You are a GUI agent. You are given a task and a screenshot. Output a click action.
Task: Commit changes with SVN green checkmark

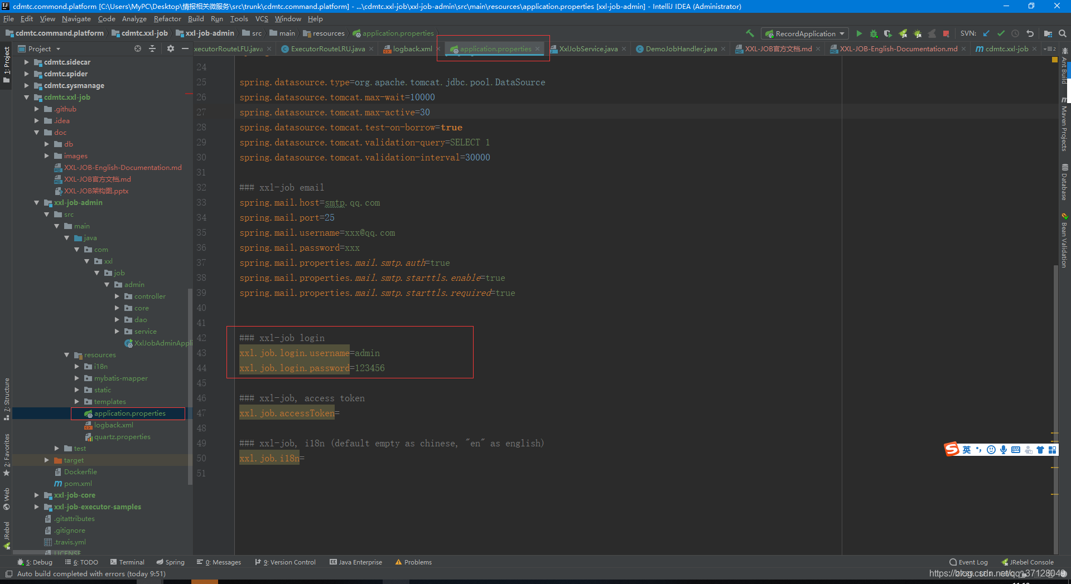coord(1001,33)
